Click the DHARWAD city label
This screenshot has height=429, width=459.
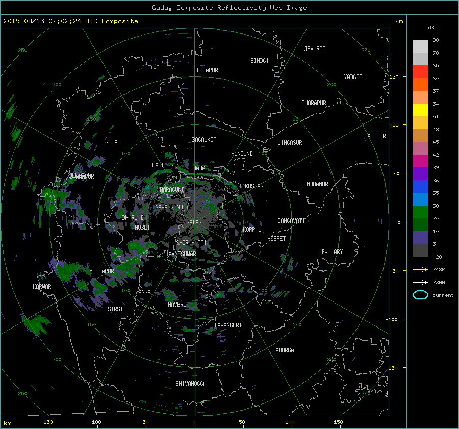[133, 218]
